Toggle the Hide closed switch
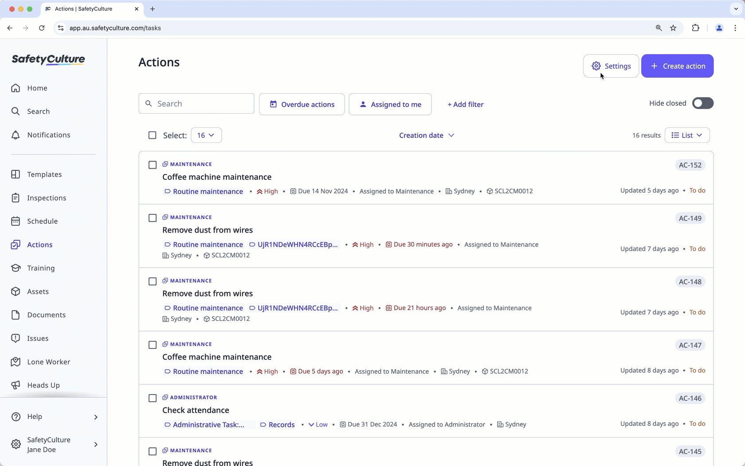 point(703,103)
